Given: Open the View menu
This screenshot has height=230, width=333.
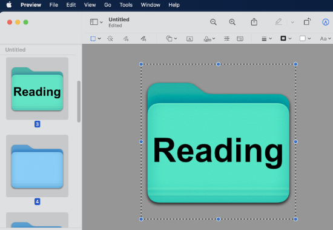Looking at the screenshot, I should pyautogui.click(x=90, y=5).
